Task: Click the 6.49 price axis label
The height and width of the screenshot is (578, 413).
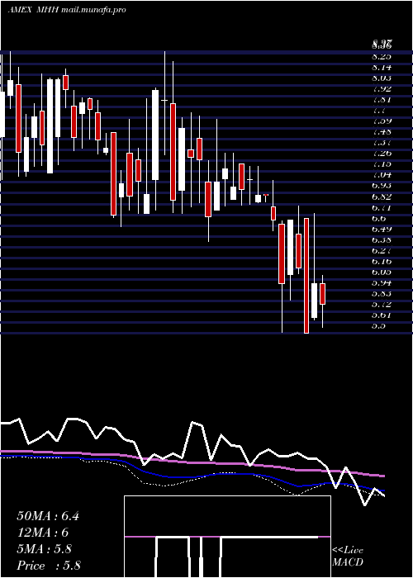Action: tap(382, 229)
